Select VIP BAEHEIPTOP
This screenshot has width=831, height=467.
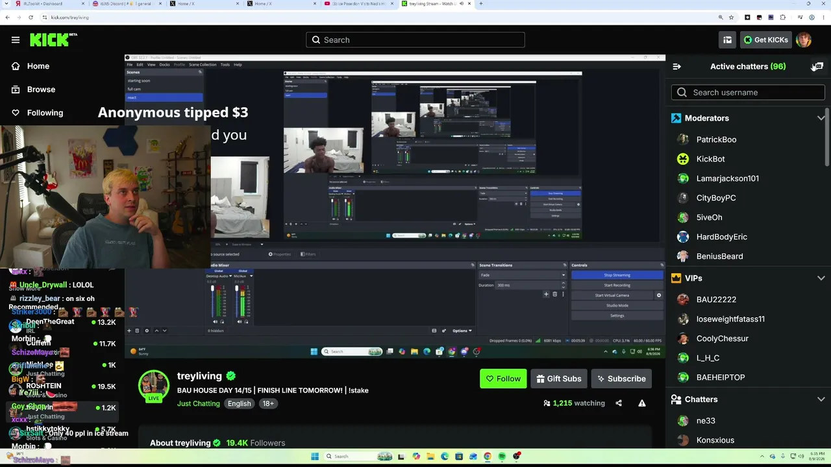pyautogui.click(x=721, y=377)
